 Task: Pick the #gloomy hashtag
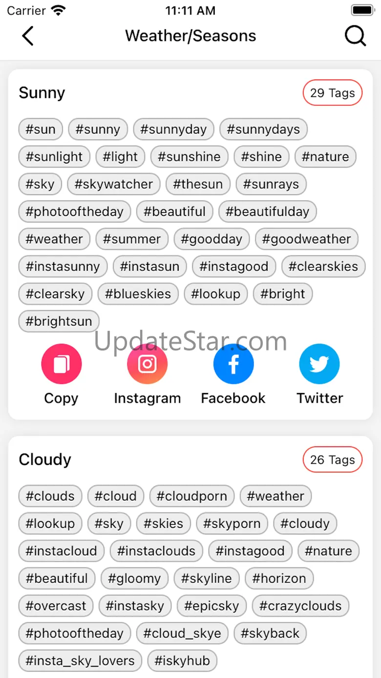click(134, 578)
